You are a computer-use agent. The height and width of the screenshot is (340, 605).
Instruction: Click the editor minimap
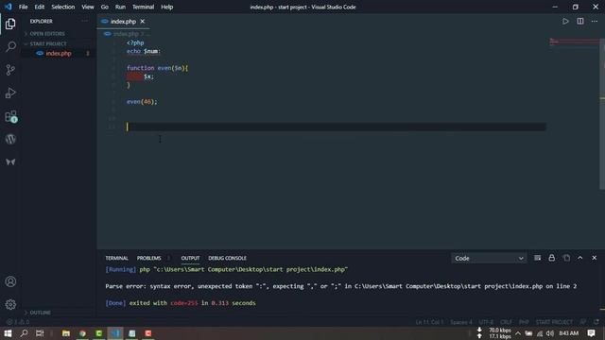[x=573, y=42]
